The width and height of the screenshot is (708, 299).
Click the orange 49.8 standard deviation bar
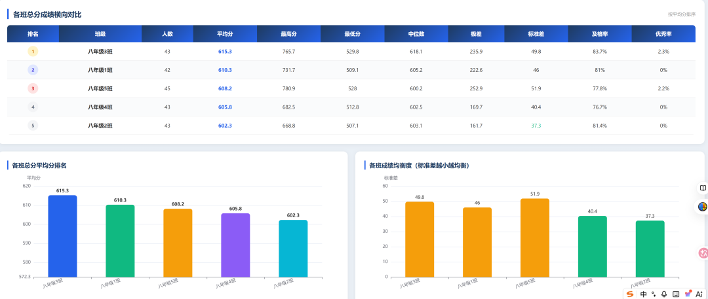click(x=420, y=239)
